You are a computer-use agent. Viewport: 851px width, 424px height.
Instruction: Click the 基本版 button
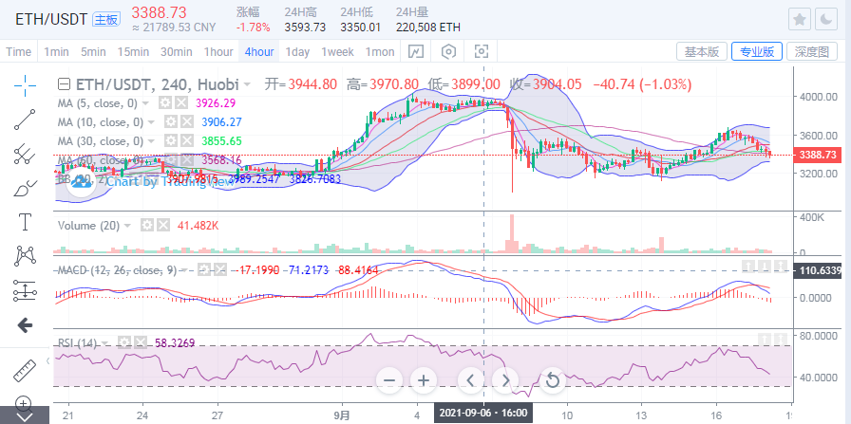[x=702, y=51]
